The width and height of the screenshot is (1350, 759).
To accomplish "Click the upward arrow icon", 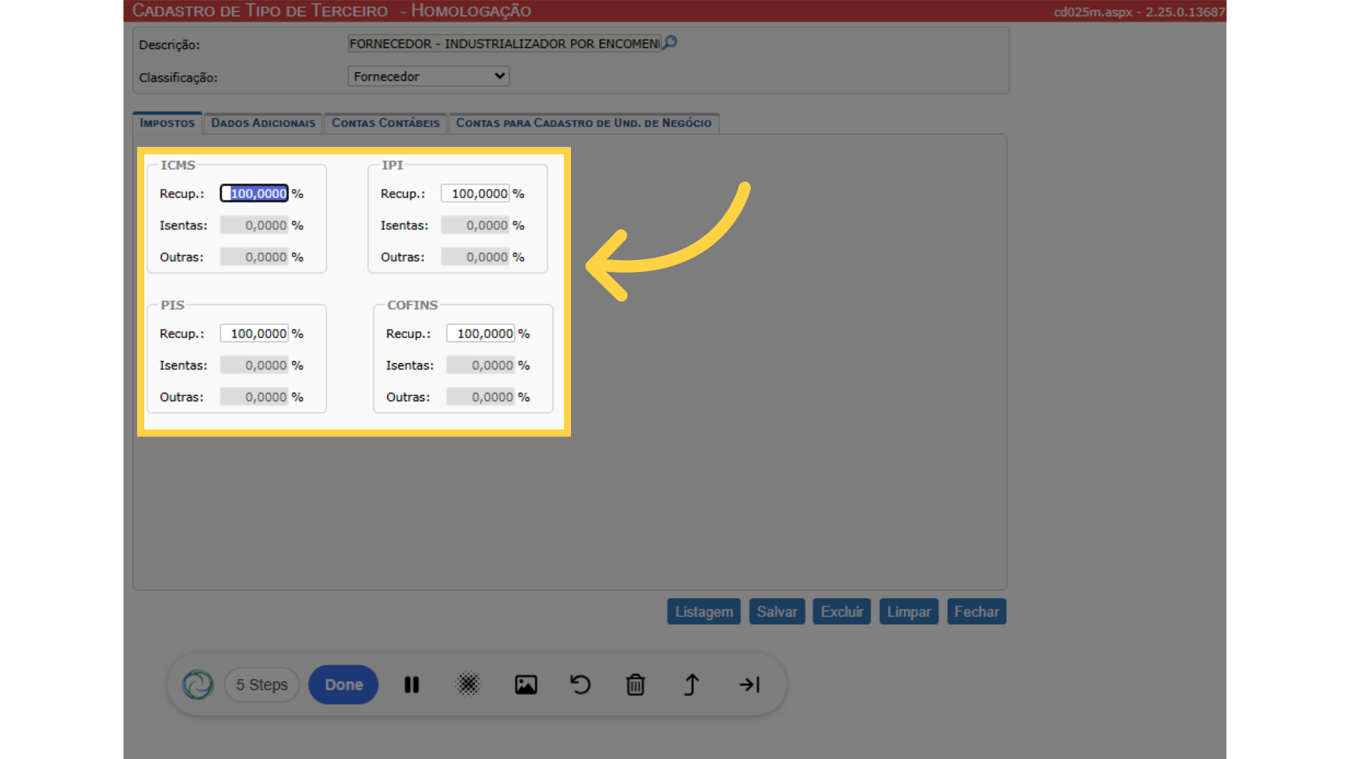I will point(691,685).
